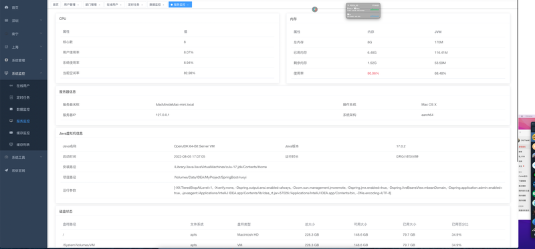Click the 170M JVM total memory value
The image size is (535, 249).
coord(439,42)
